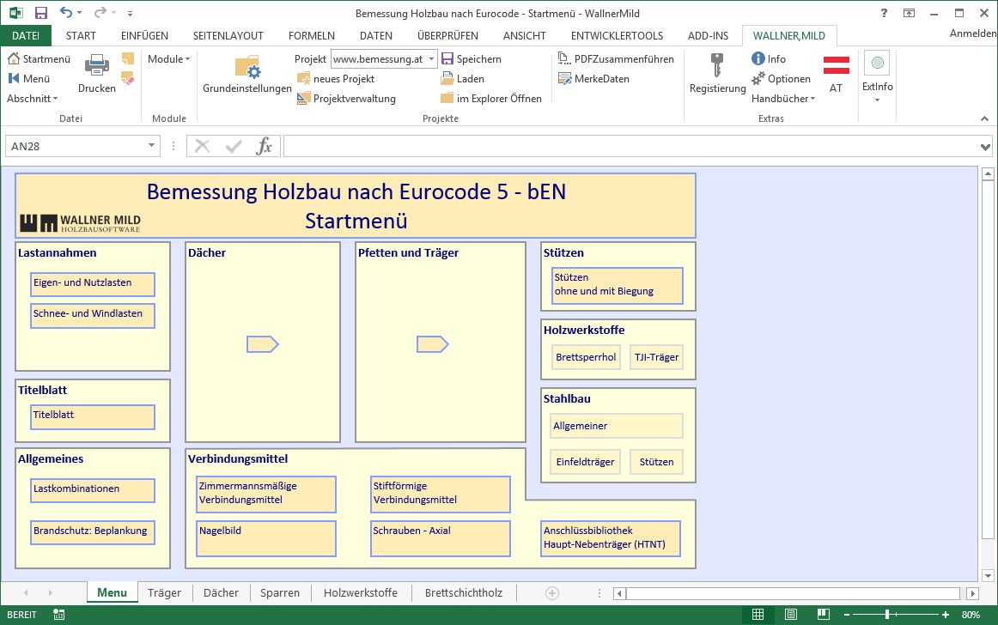Switch to Page Layout view in status bar
The image size is (998, 625).
tap(790, 615)
